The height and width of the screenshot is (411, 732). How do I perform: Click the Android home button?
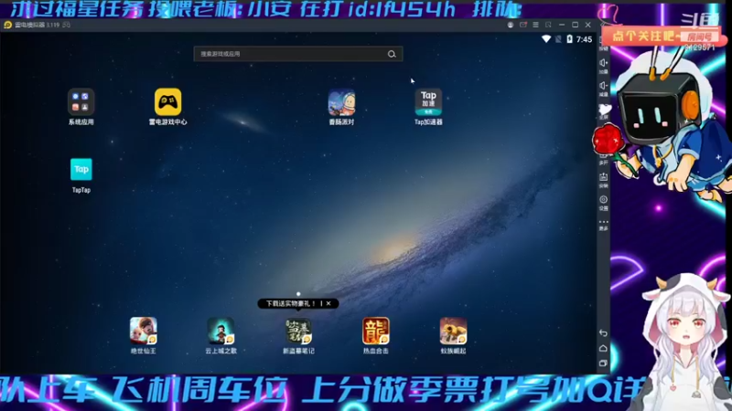(x=603, y=348)
